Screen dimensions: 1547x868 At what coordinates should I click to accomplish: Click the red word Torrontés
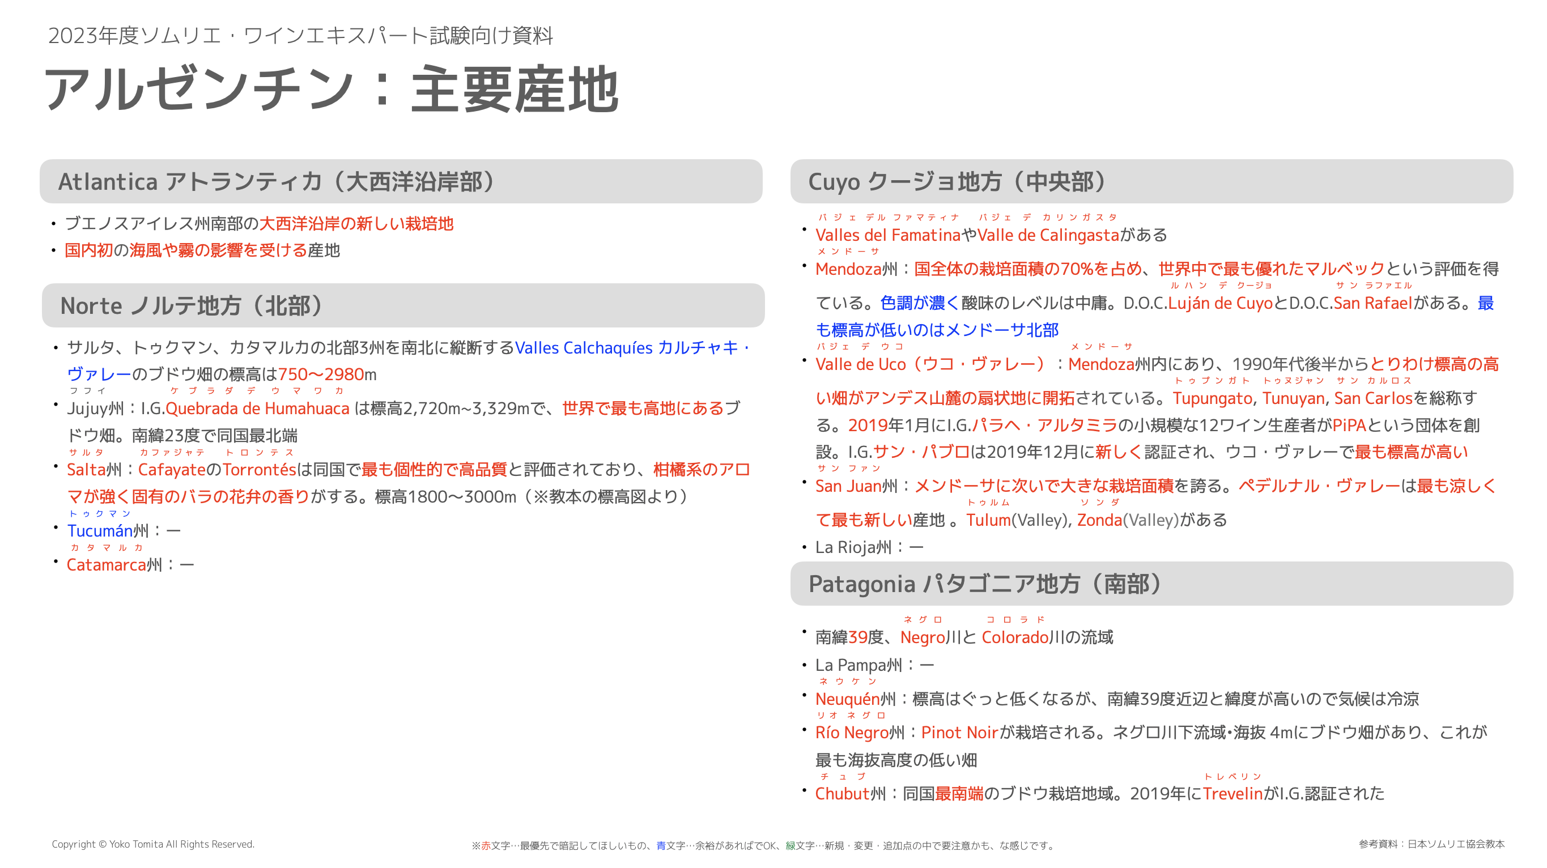click(x=260, y=470)
